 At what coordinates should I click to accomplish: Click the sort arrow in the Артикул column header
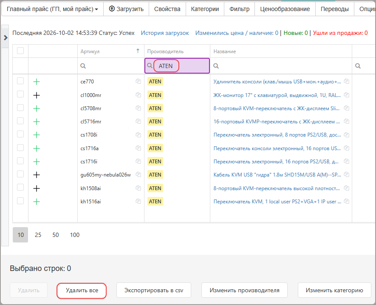[138, 51]
